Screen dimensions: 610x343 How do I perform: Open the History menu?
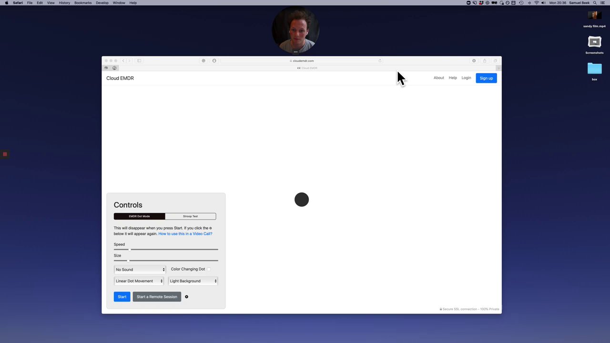[64, 3]
